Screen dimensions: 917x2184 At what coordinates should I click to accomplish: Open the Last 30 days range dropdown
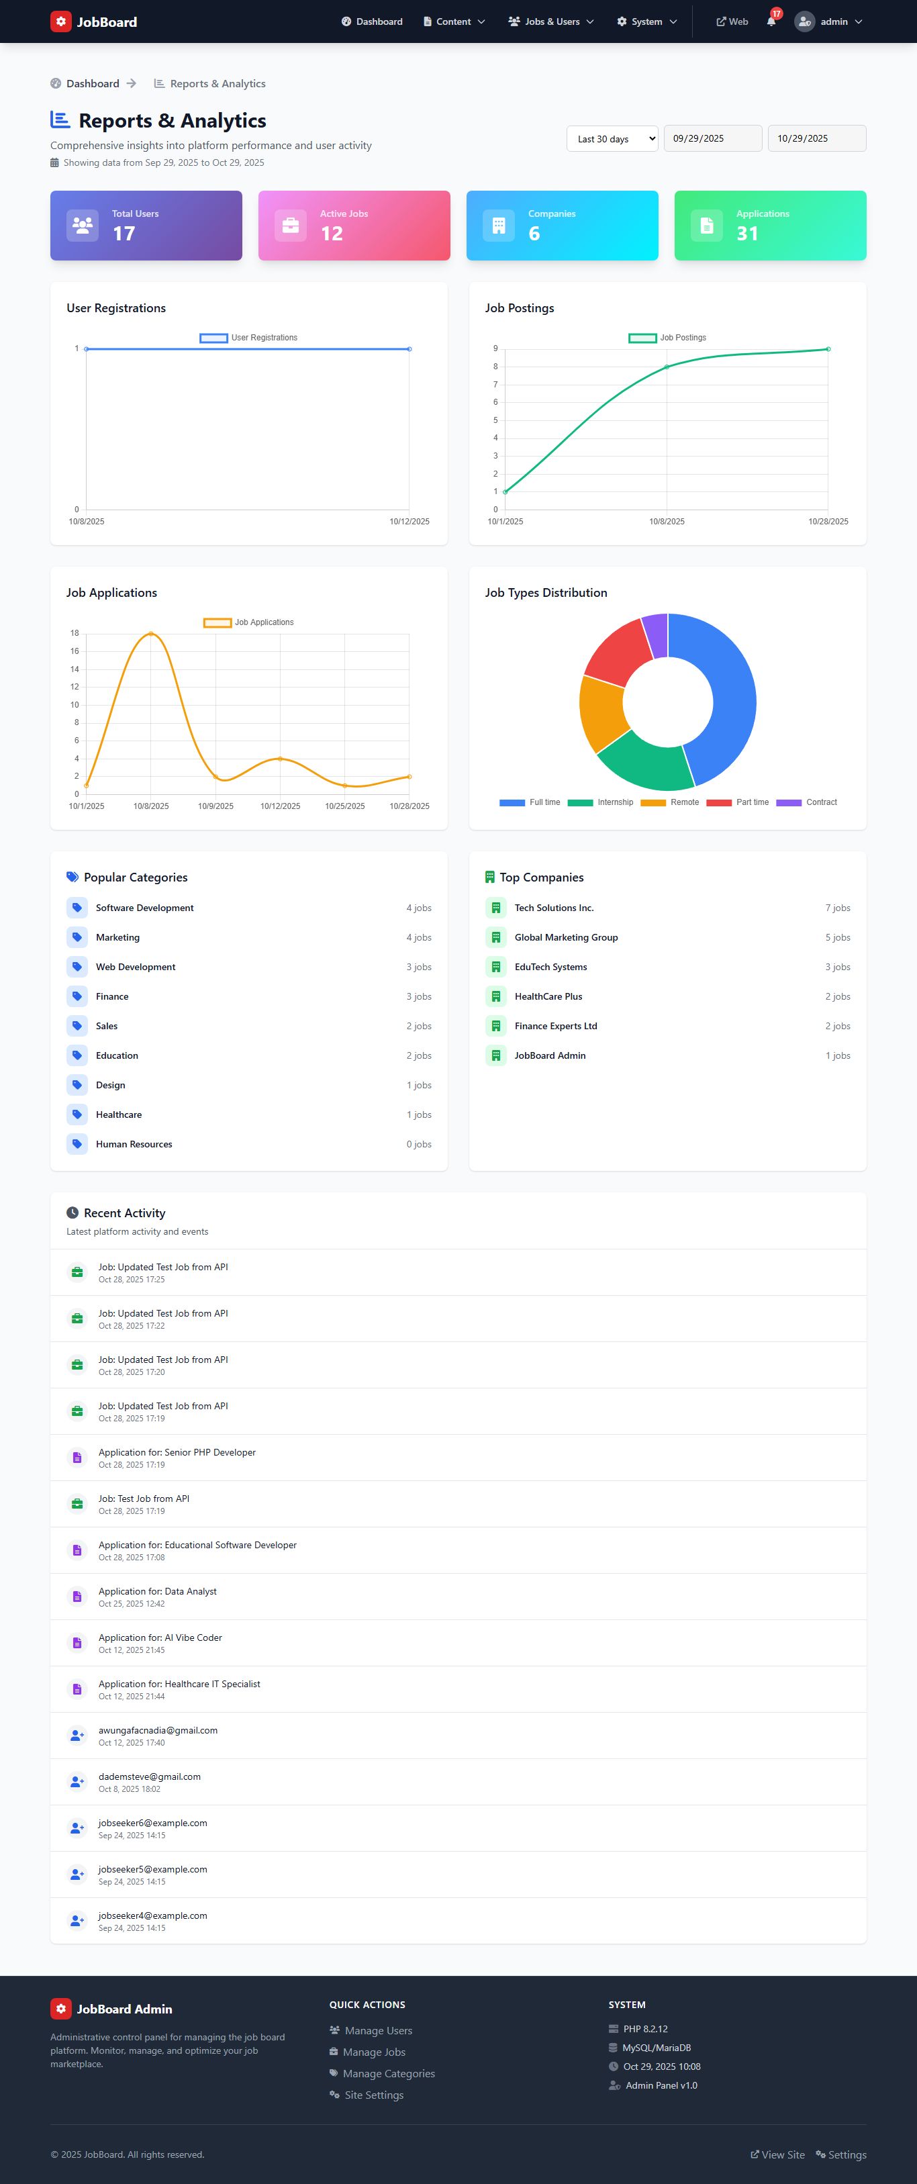click(x=612, y=139)
